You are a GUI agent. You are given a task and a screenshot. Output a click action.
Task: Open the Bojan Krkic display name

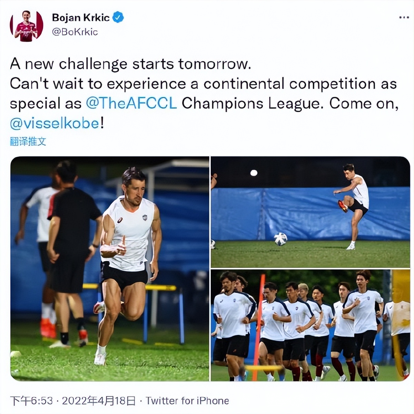coord(81,17)
